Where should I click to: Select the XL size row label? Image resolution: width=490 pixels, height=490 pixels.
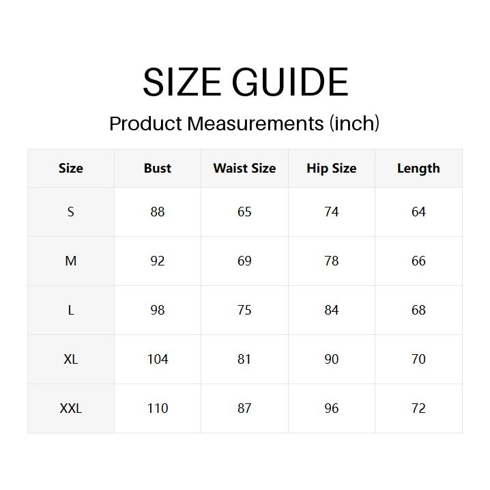[x=71, y=359]
